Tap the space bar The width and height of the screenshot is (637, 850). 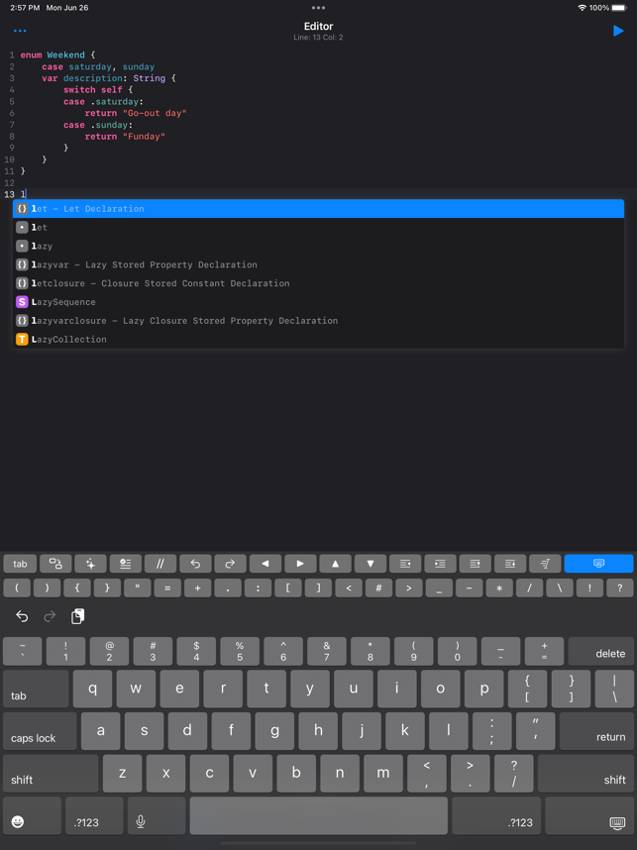tap(319, 815)
